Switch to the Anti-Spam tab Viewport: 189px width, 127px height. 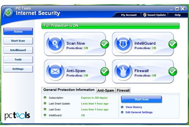[106, 90]
